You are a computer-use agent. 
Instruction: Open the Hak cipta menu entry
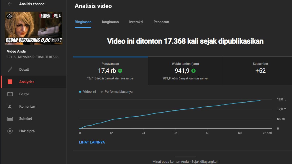point(34,131)
